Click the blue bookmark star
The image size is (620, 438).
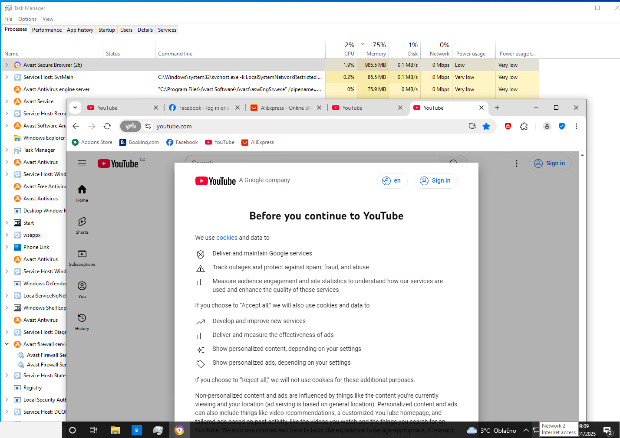[486, 126]
